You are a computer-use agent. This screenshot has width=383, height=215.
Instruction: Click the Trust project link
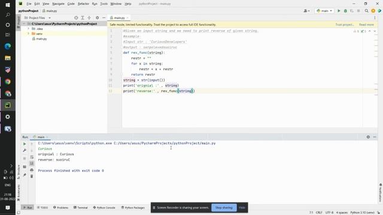point(345,24)
